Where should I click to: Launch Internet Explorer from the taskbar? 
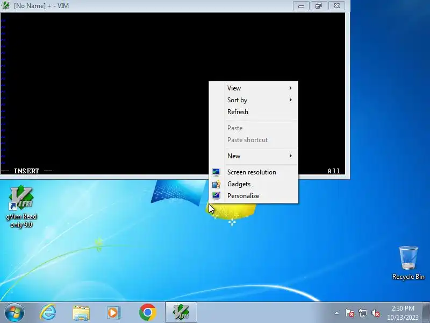pos(48,312)
